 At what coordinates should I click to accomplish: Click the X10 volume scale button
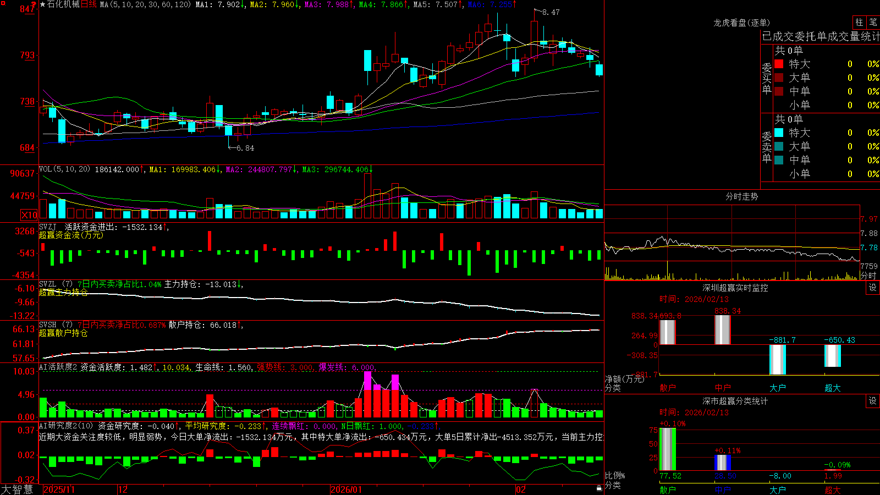[29, 215]
